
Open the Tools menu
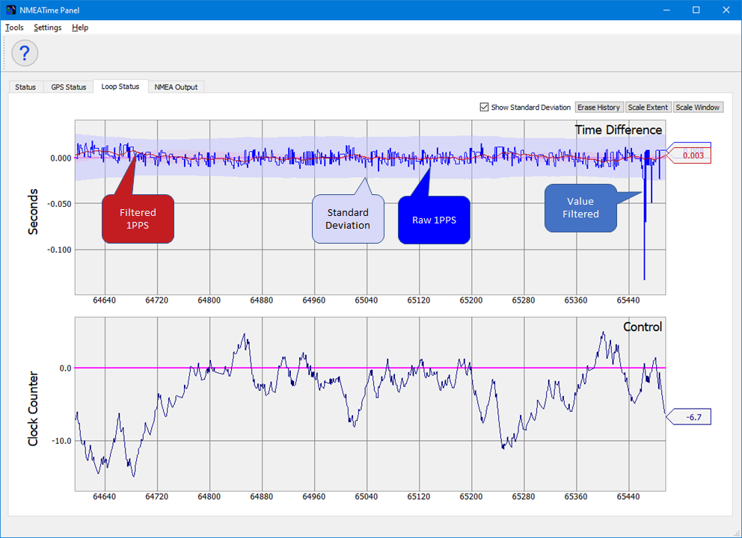click(x=14, y=28)
